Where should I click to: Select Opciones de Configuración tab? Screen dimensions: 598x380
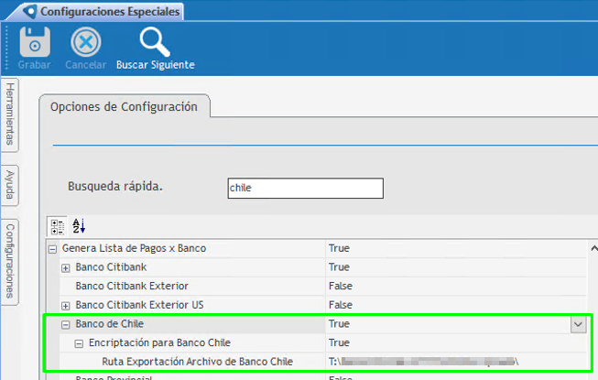click(124, 107)
